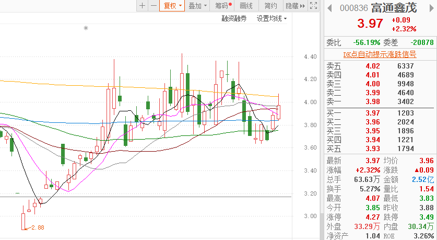Image resolution: width=437 pixels, height=240 pixels.
Task: Select 卖五 price 4.02
Action: [373, 66]
